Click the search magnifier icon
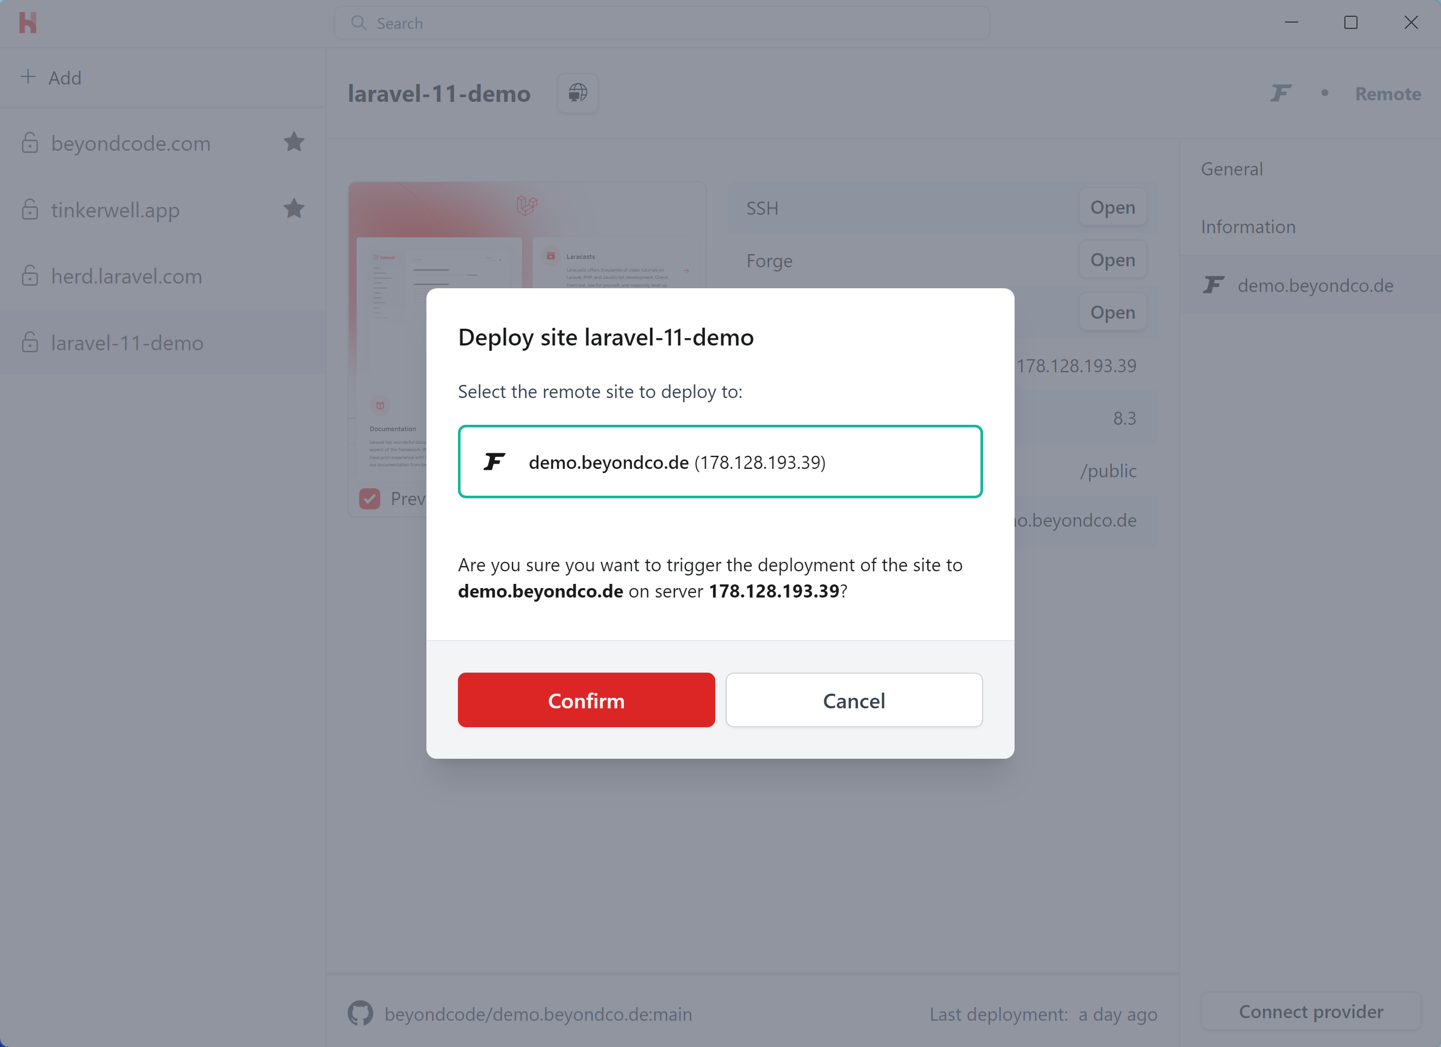Image resolution: width=1441 pixels, height=1047 pixels. point(358,22)
